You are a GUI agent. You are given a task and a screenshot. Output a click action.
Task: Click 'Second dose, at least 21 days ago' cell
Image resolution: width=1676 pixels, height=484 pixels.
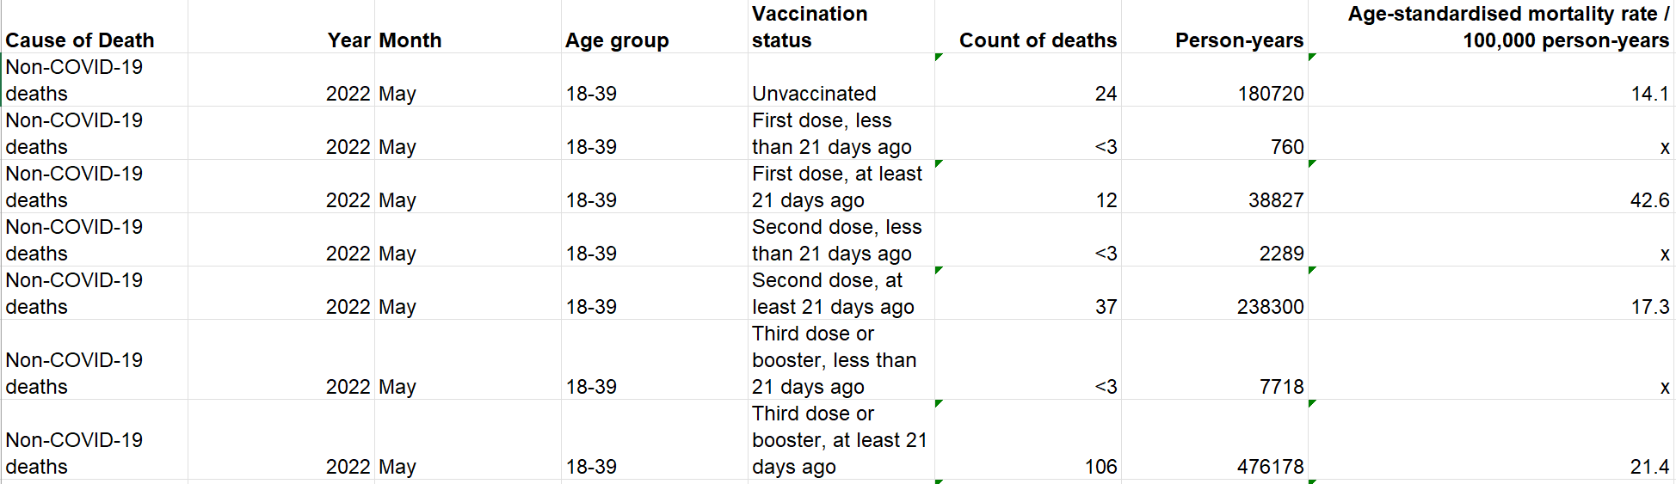(x=841, y=293)
